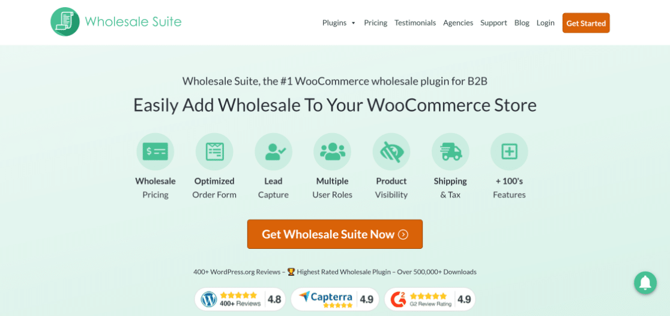Open the WordPress 400+ Reviews badge
670x316 pixels.
240,299
